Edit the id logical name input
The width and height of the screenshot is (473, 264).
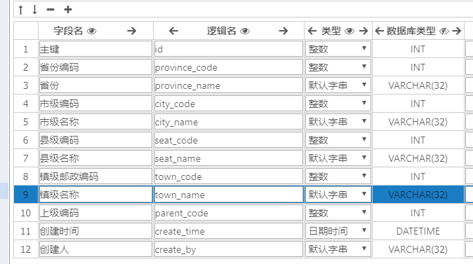[x=229, y=49]
